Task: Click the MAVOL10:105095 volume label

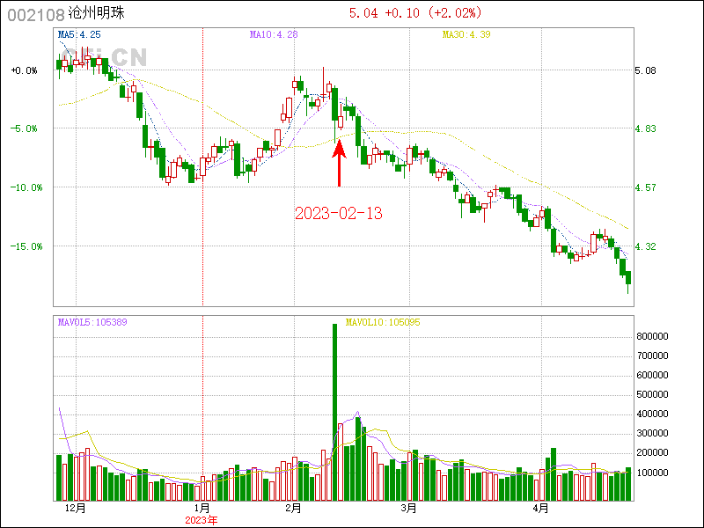Action: 383,322
